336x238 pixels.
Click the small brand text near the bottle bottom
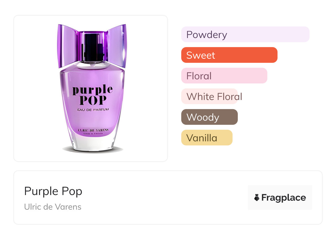93,130
